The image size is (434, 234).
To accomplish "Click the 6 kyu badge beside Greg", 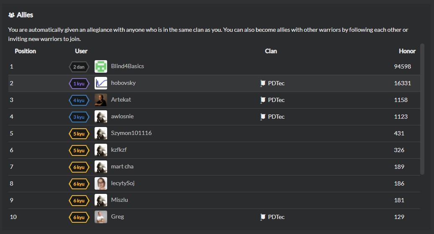I will 79,217.
